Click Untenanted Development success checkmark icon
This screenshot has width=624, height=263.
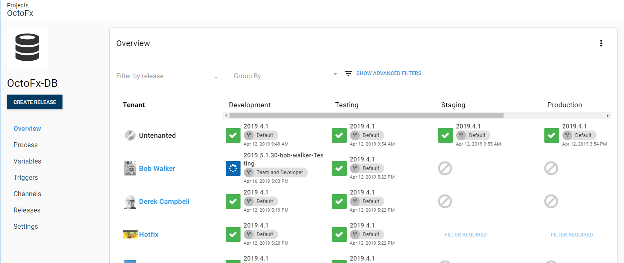[x=233, y=135]
